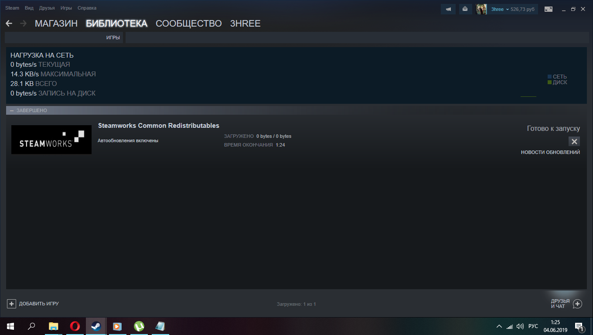The width and height of the screenshot is (593, 335).
Task: Launch Big Picture mode icon
Action: 548,9
